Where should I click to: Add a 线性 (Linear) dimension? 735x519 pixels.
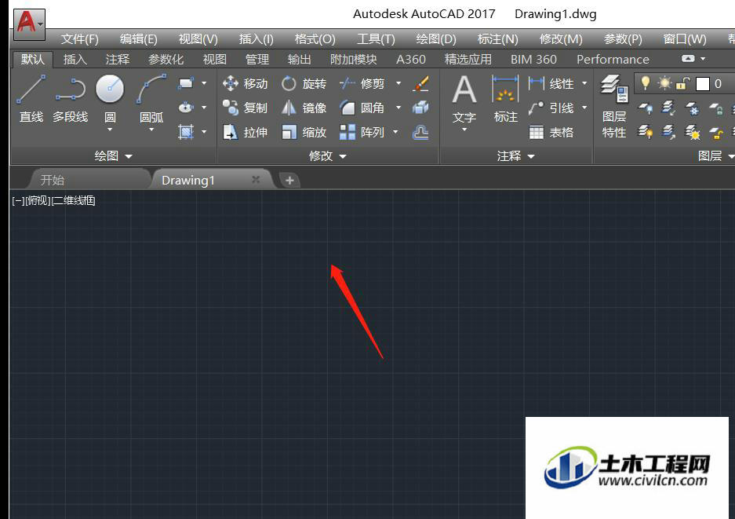551,83
